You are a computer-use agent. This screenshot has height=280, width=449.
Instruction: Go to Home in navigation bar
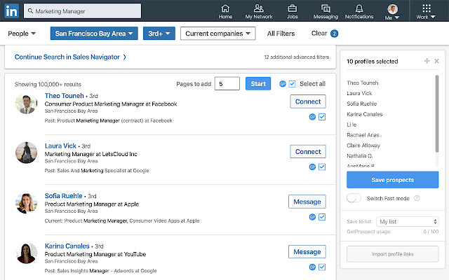225,11
